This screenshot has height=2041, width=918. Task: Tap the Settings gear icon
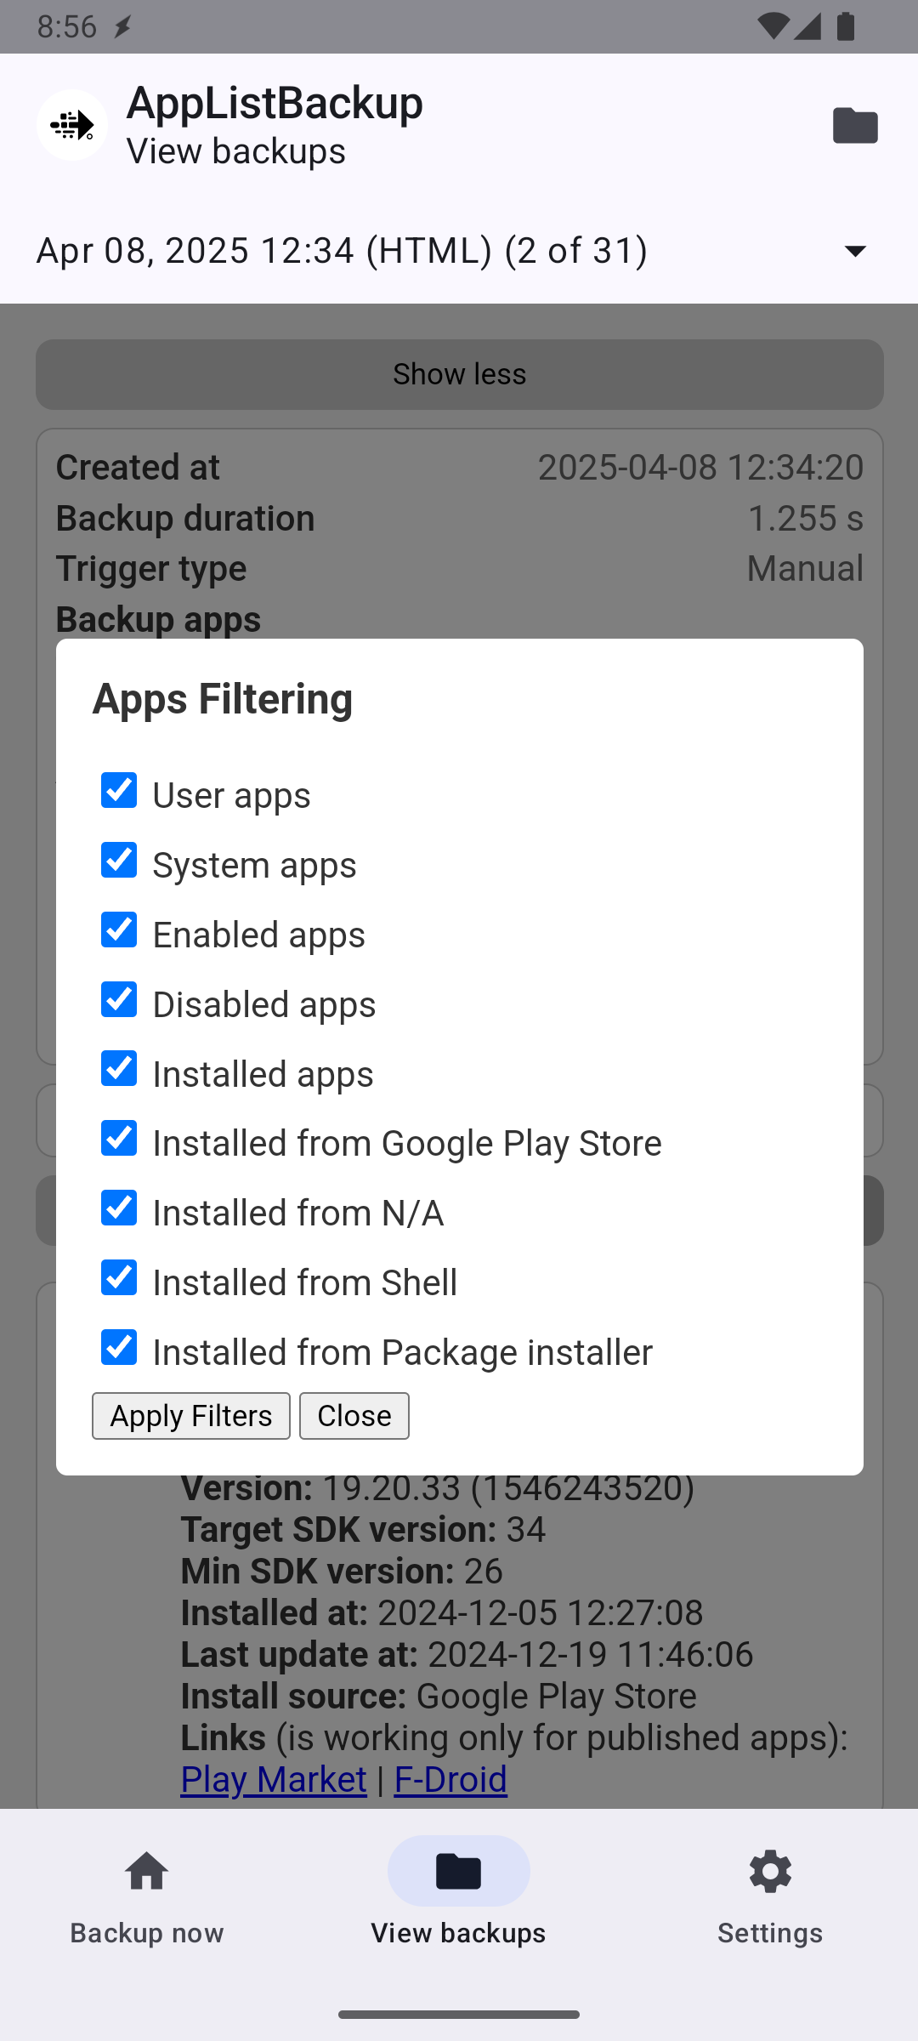coord(770,1872)
